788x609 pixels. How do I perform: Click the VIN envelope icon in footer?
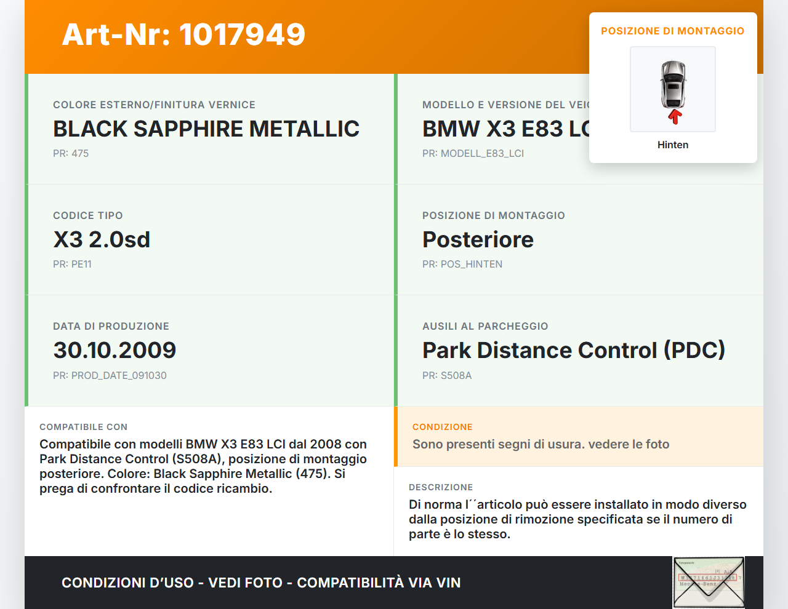coord(709,582)
